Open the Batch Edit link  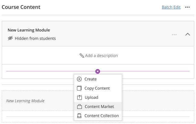pyautogui.click(x=171, y=7)
